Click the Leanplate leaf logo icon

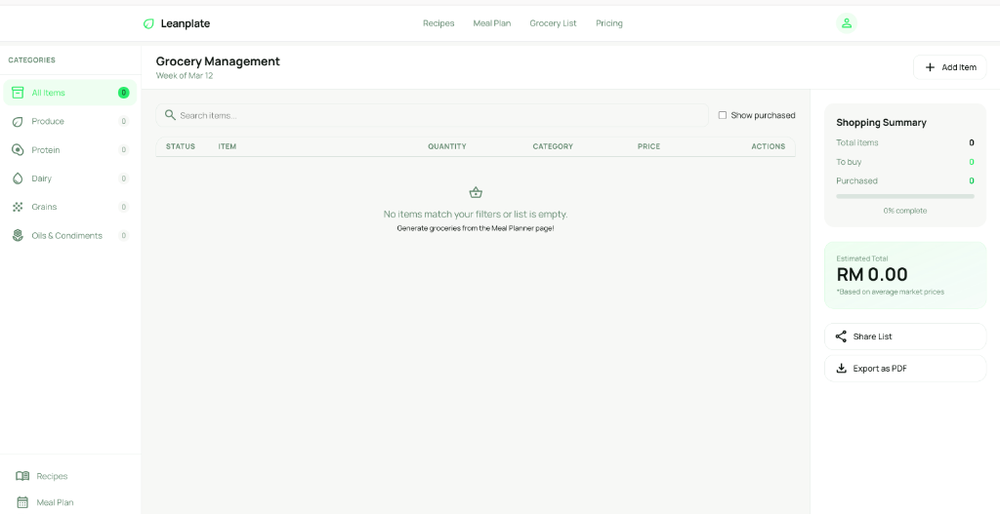click(148, 23)
